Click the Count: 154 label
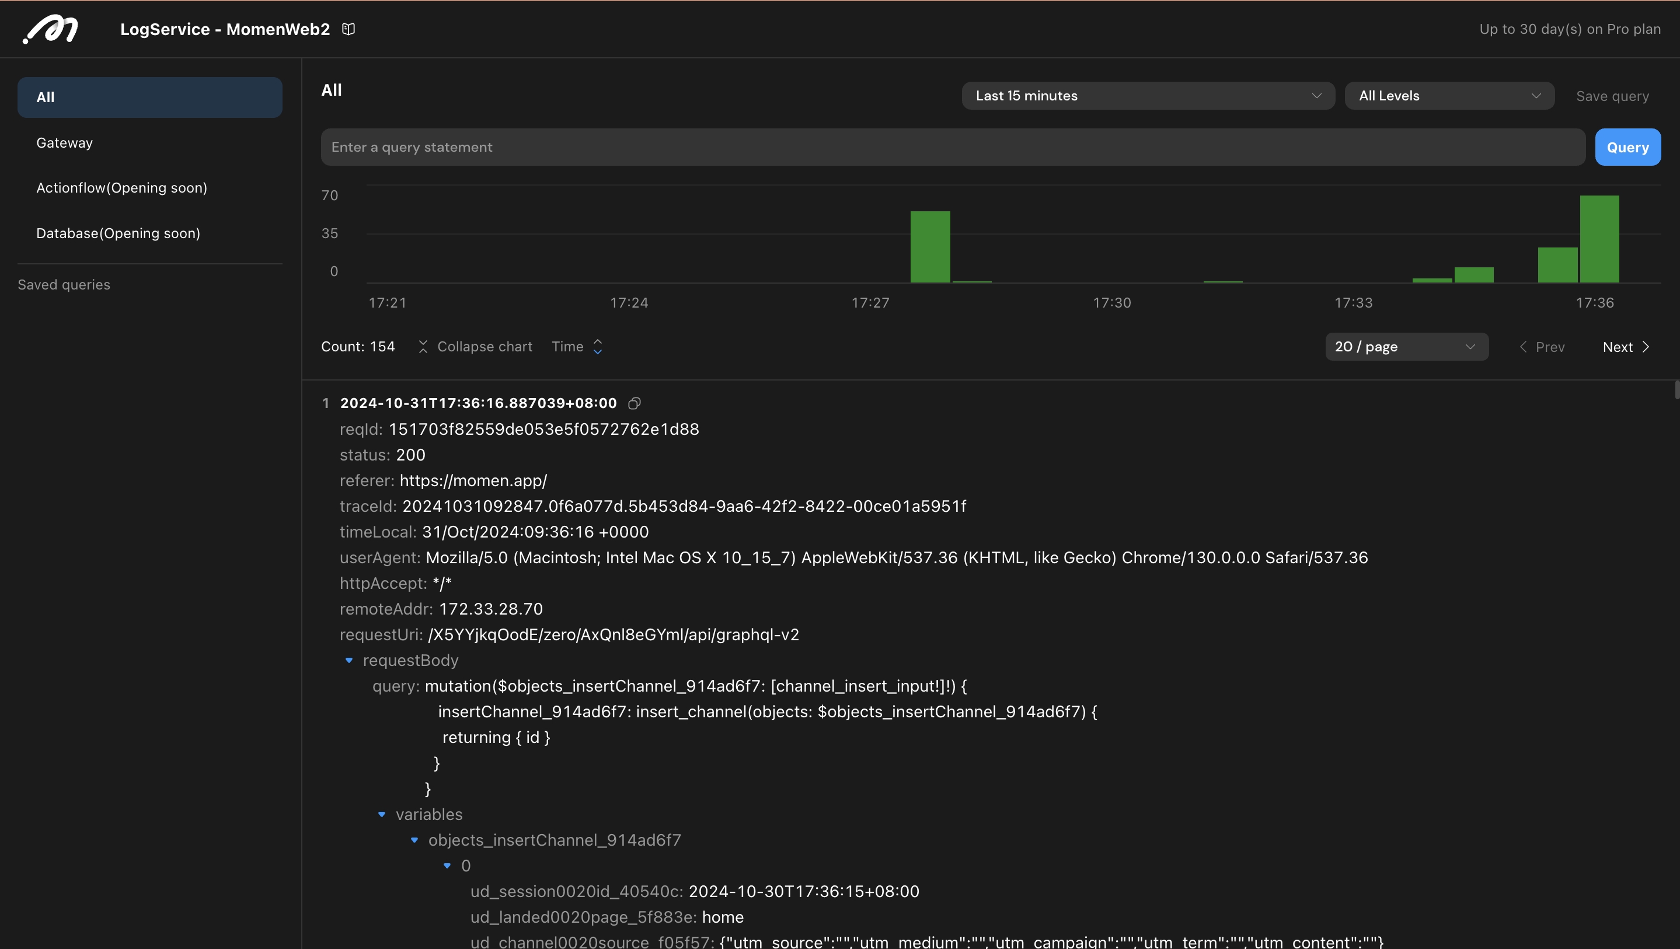This screenshot has height=949, width=1680. point(358,347)
